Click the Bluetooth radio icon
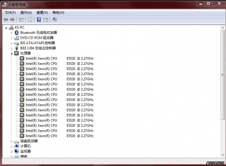226x166 pixels. pyautogui.click(x=17, y=33)
